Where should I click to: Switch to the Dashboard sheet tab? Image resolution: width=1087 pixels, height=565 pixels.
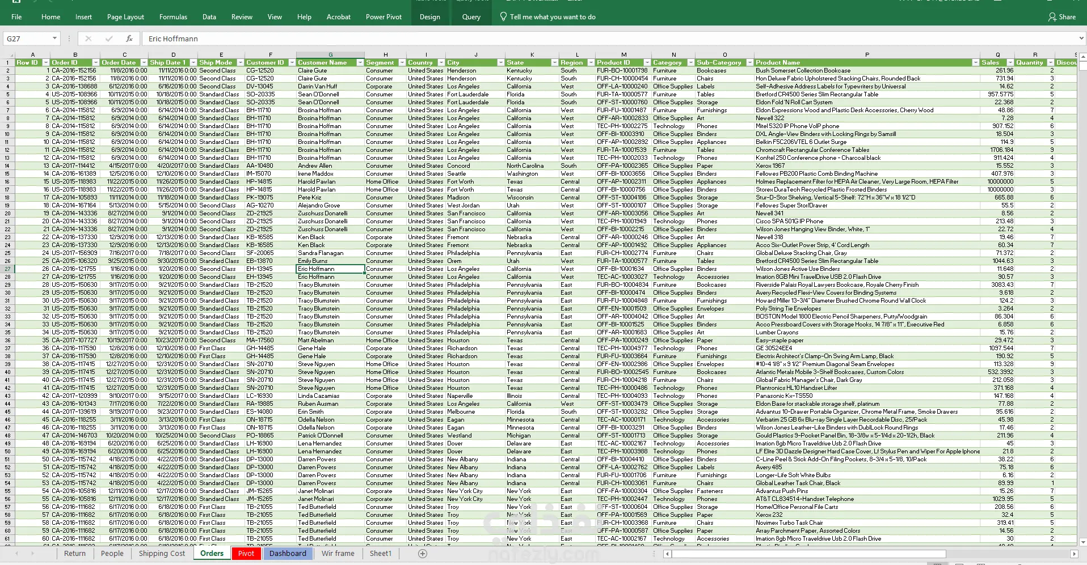[x=288, y=554]
